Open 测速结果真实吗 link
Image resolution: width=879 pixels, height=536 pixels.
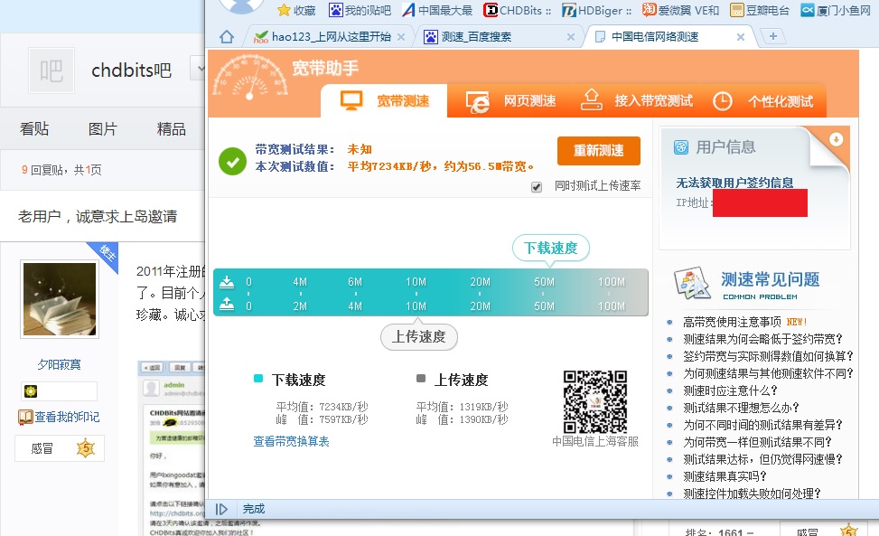click(x=725, y=476)
